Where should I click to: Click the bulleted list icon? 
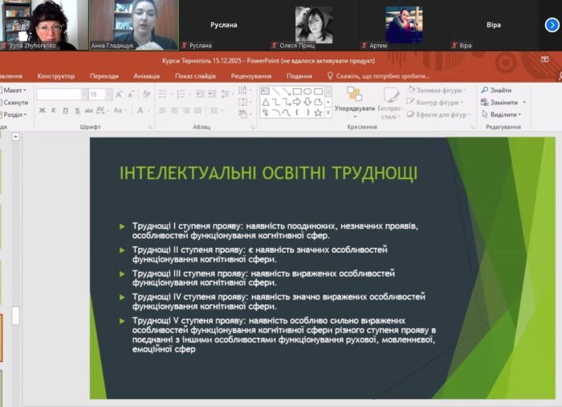pyautogui.click(x=163, y=94)
